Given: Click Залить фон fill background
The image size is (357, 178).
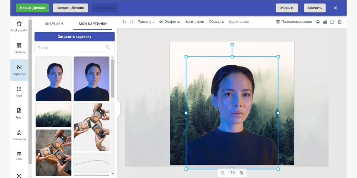Looking at the screenshot, I should pyautogui.click(x=195, y=22).
